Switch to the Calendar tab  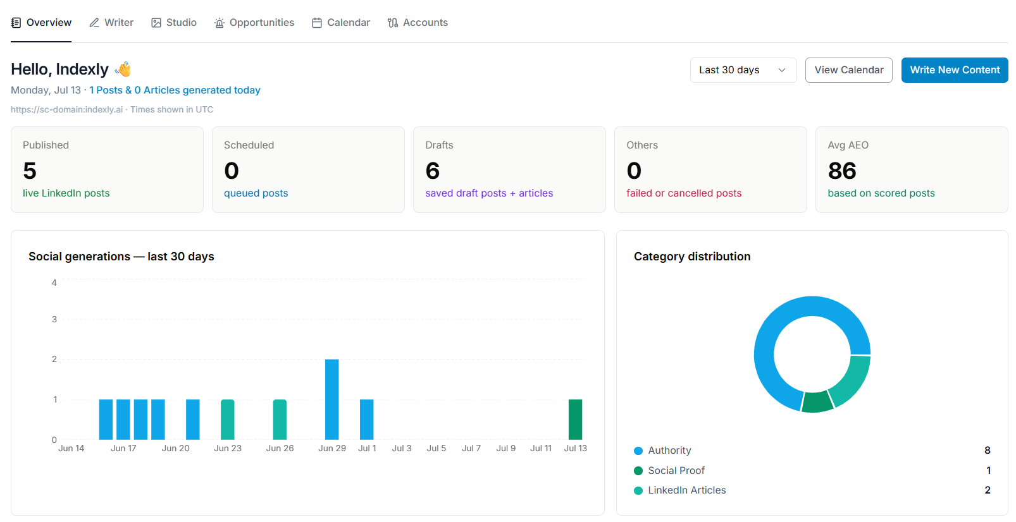[x=341, y=23]
